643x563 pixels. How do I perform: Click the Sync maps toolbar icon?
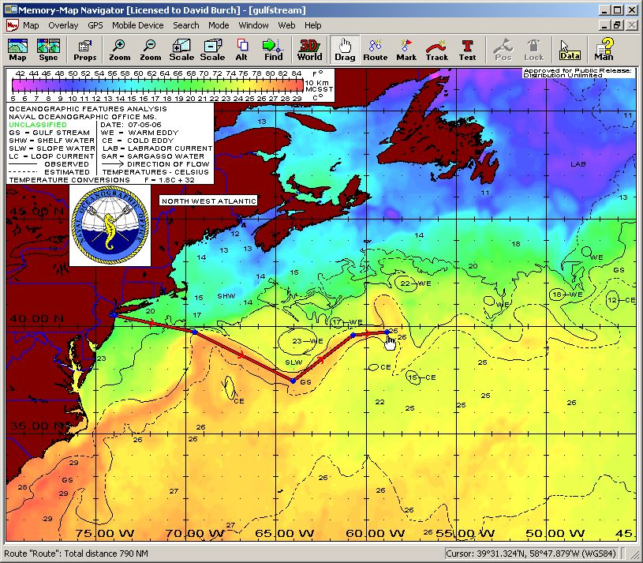48,50
